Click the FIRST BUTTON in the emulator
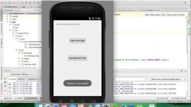The width and height of the screenshot is (191, 107). (x=77, y=41)
